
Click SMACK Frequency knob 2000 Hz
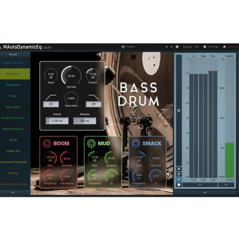pyautogui.click(x=139, y=176)
